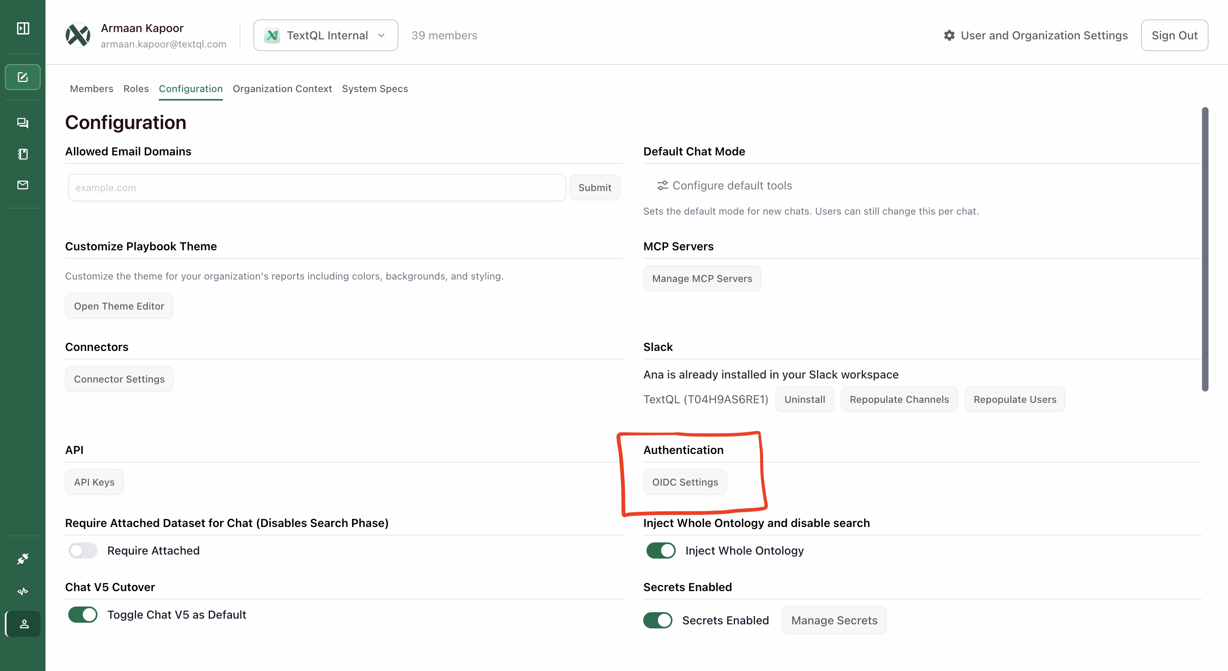Open the activity pulse sidebar icon

coord(23,591)
